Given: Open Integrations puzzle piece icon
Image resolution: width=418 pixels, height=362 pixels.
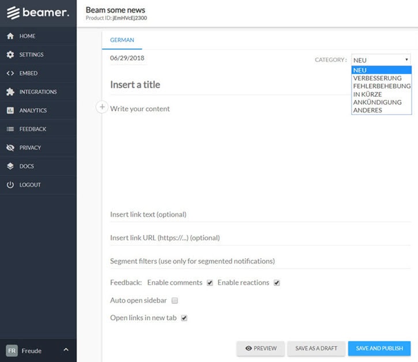Looking at the screenshot, I should 10,92.
